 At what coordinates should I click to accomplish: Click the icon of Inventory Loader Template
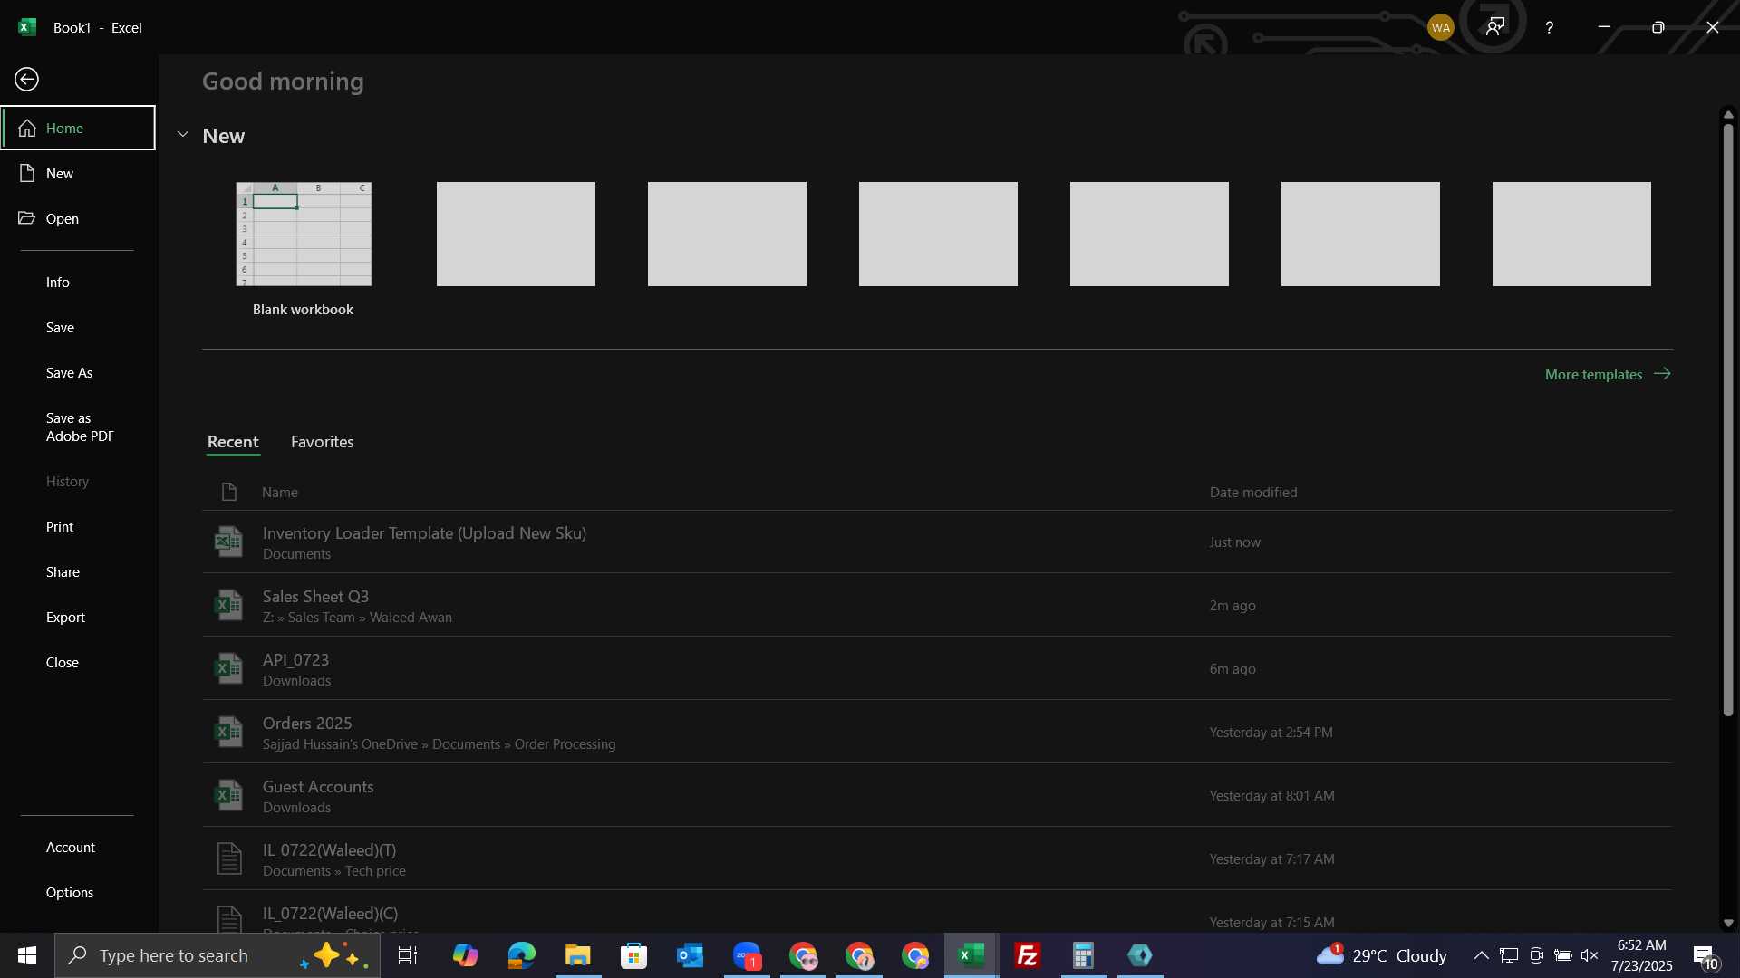[228, 542]
